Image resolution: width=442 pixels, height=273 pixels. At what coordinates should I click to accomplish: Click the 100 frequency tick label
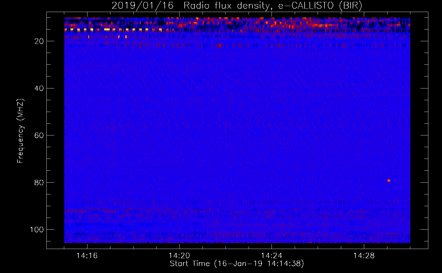click(37, 230)
